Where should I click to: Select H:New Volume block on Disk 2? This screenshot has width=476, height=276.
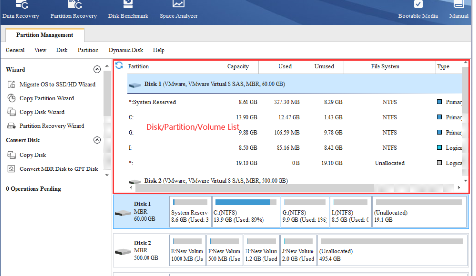pyautogui.click(x=262, y=250)
